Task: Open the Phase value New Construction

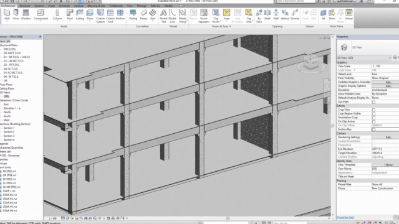Action: [385, 189]
